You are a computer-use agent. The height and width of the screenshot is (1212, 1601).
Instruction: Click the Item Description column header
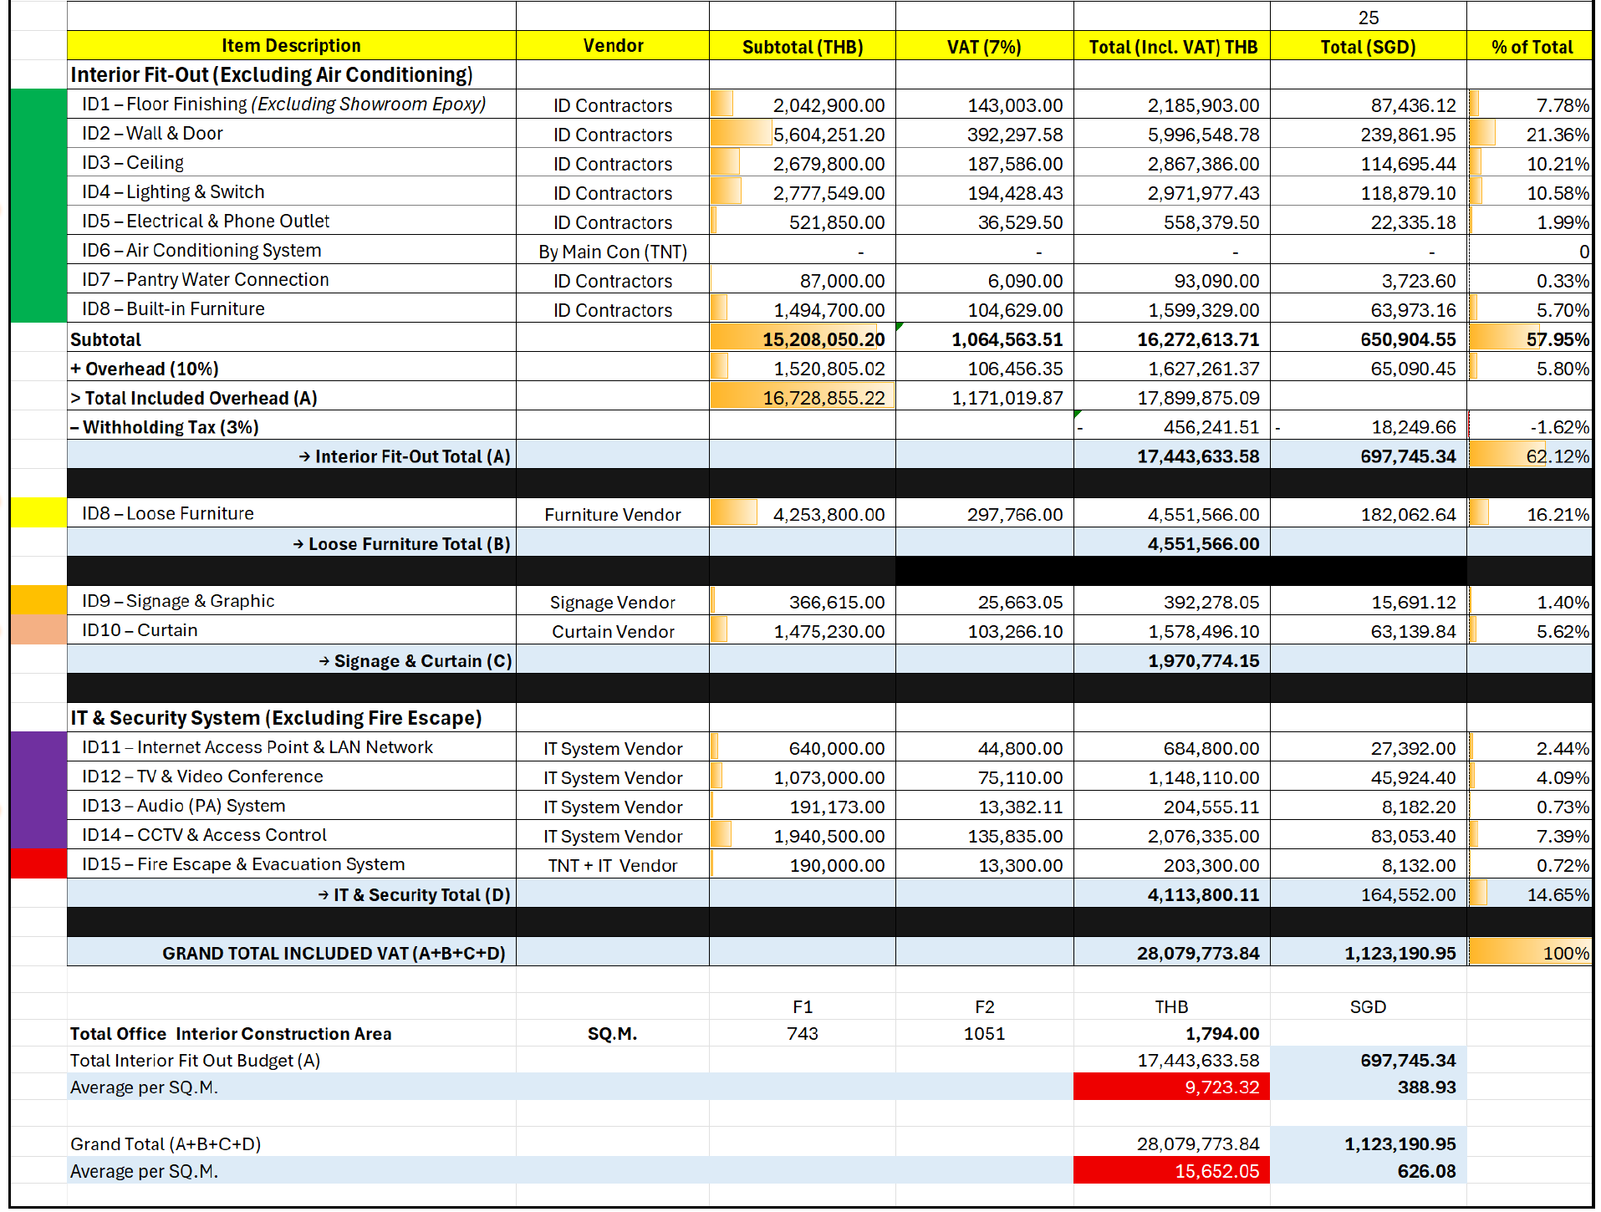click(x=291, y=46)
